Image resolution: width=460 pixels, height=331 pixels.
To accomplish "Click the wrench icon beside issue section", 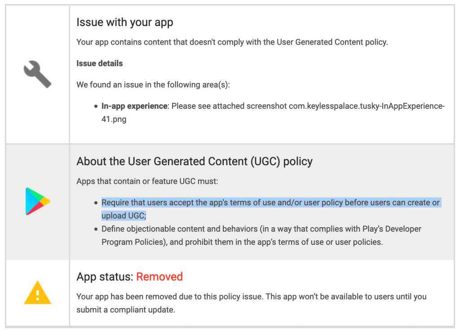I will (38, 75).
